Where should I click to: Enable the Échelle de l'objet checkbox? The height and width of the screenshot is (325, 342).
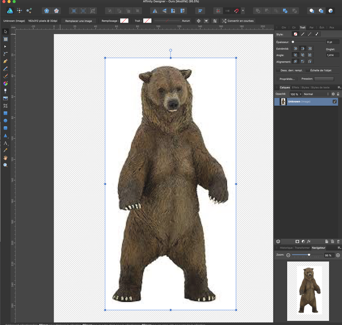point(307,70)
